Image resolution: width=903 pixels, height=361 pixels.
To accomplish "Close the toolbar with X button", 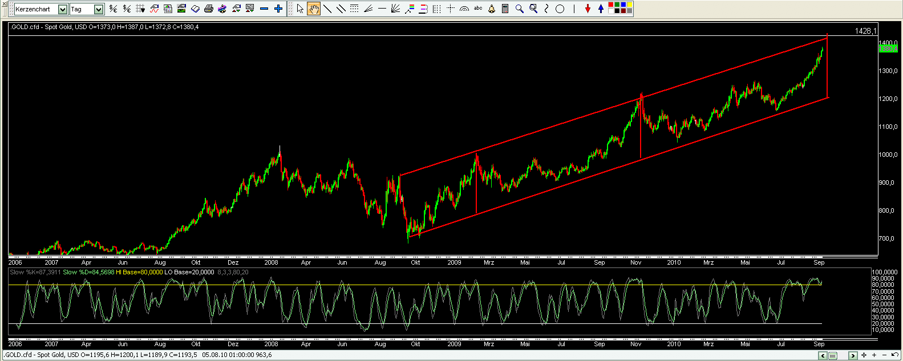I will click(5, 5).
